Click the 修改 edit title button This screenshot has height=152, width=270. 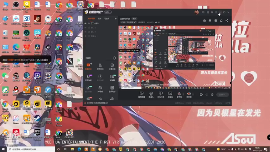(x=134, y=19)
